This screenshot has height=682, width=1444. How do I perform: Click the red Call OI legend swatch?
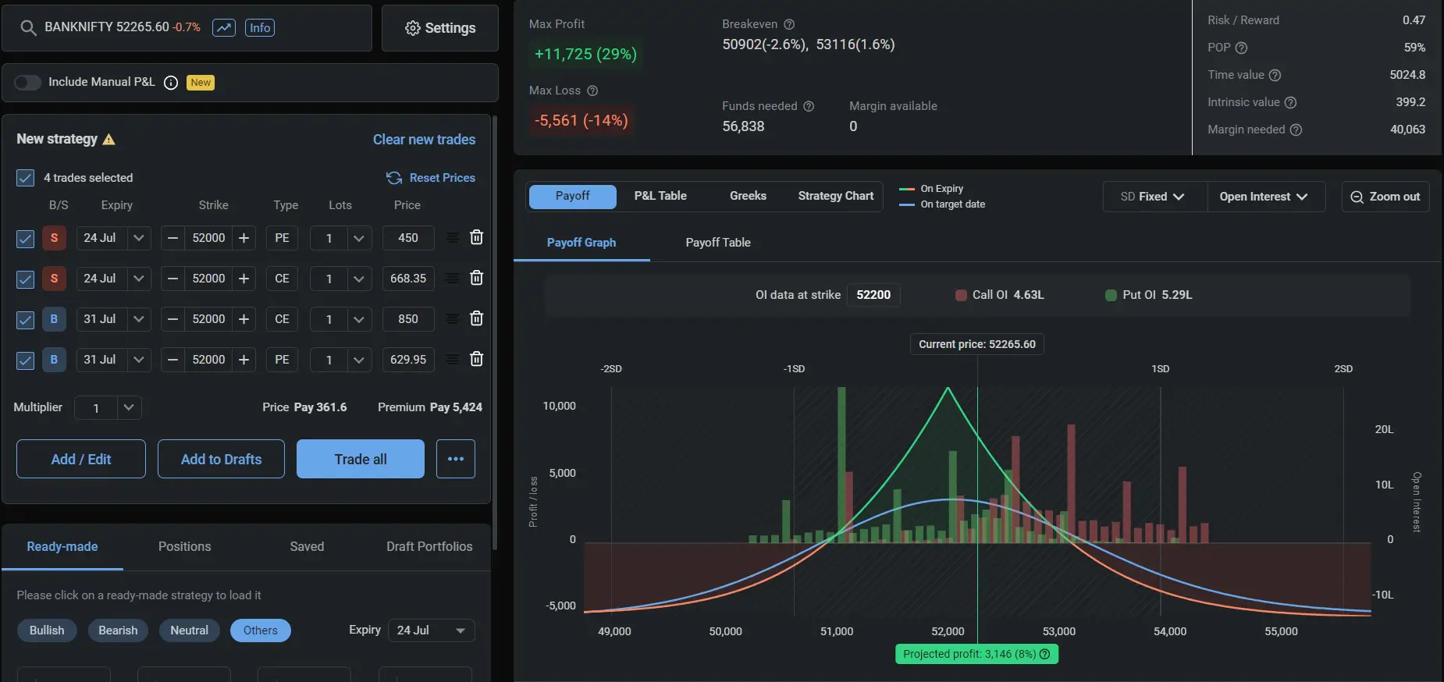click(x=961, y=295)
